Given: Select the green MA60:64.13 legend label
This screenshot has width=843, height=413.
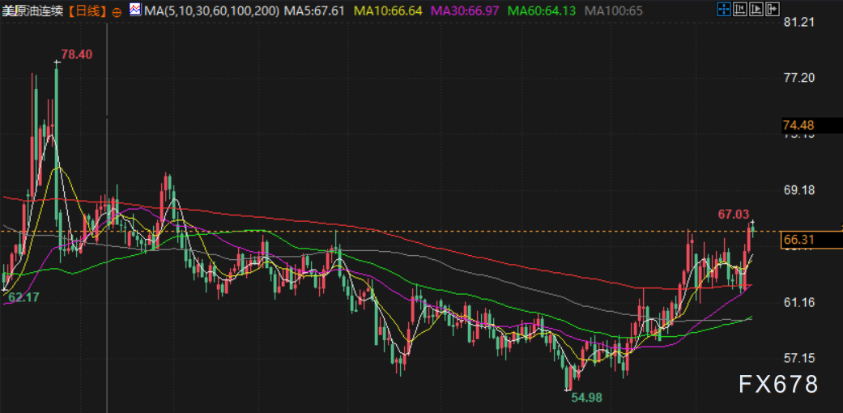Looking at the screenshot, I should [x=542, y=12].
